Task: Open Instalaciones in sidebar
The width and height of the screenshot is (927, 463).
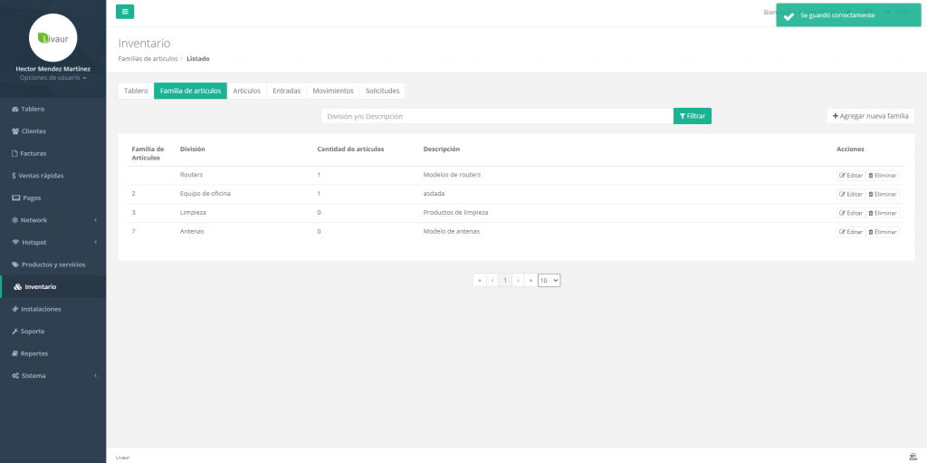Action: coord(53,309)
